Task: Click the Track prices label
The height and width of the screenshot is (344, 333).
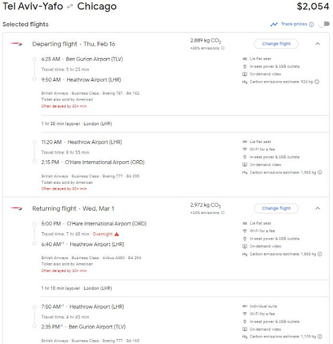Action: pyautogui.click(x=294, y=24)
